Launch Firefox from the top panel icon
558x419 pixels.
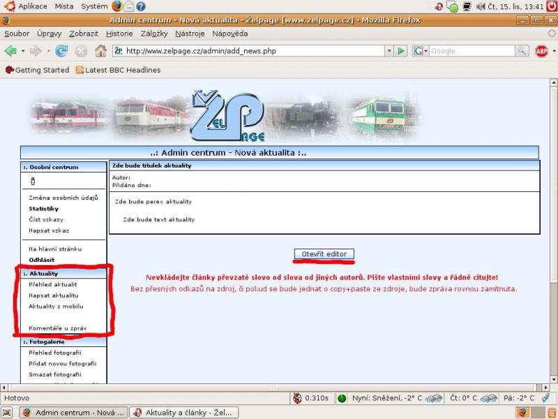click(116, 6)
